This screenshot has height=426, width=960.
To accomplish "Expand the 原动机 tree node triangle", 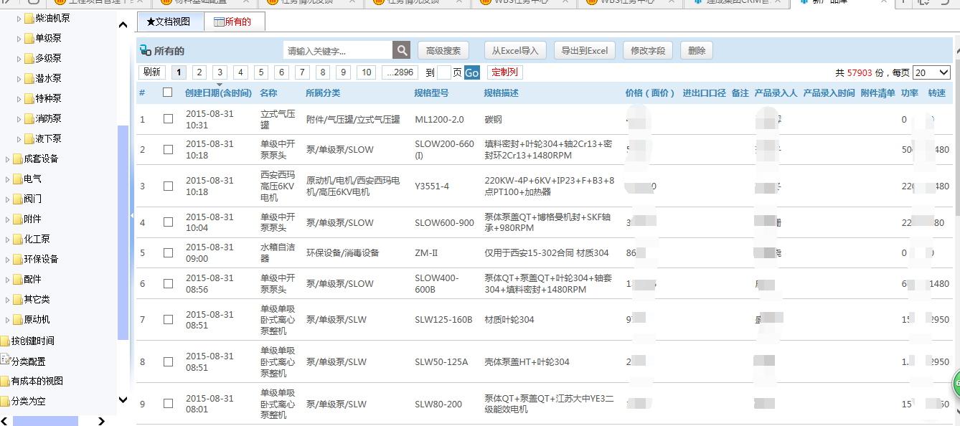I will (x=8, y=319).
